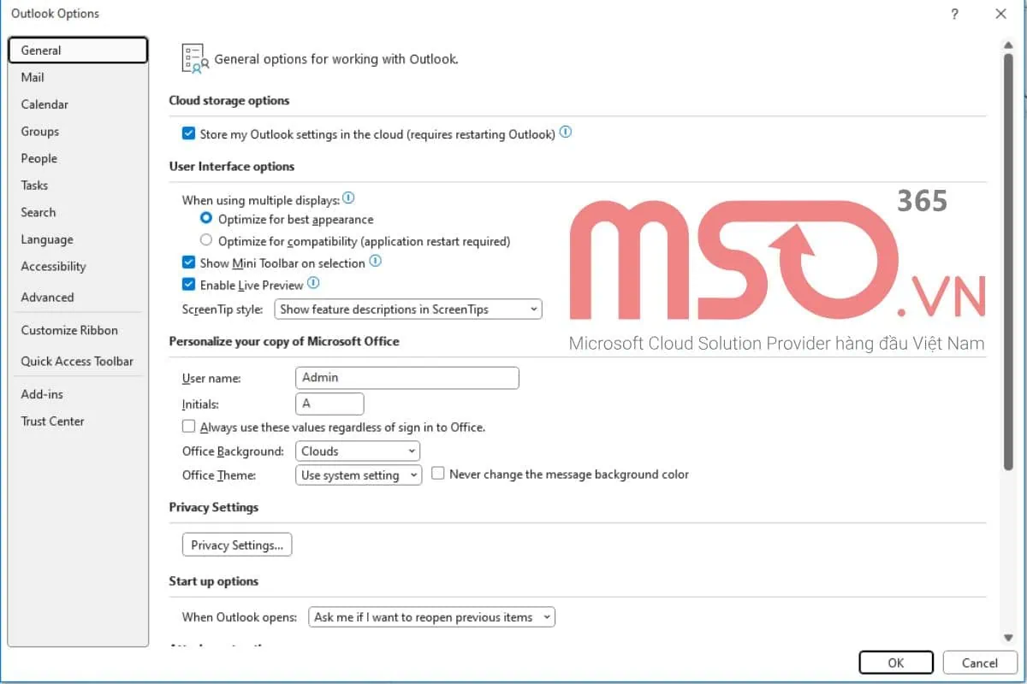
Task: Click the General options header icon
Action: (193, 56)
